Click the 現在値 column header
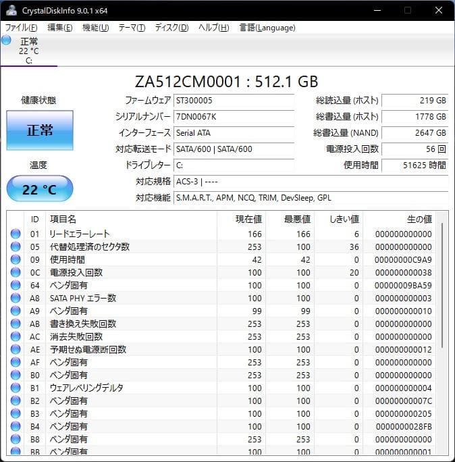Image resolution: width=455 pixels, height=462 pixels. pyautogui.click(x=242, y=220)
